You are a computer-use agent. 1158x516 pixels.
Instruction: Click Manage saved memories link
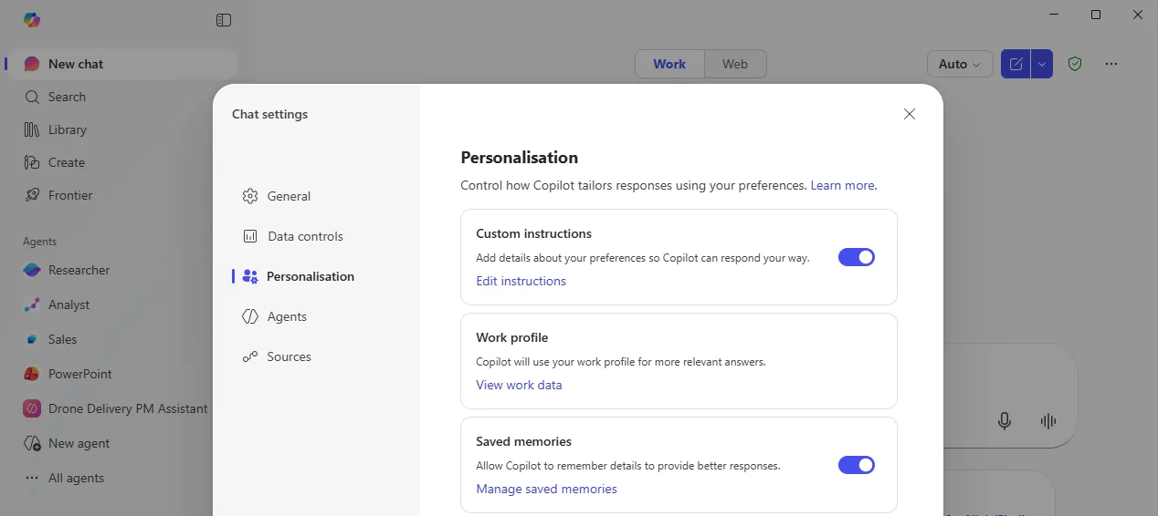tap(546, 489)
